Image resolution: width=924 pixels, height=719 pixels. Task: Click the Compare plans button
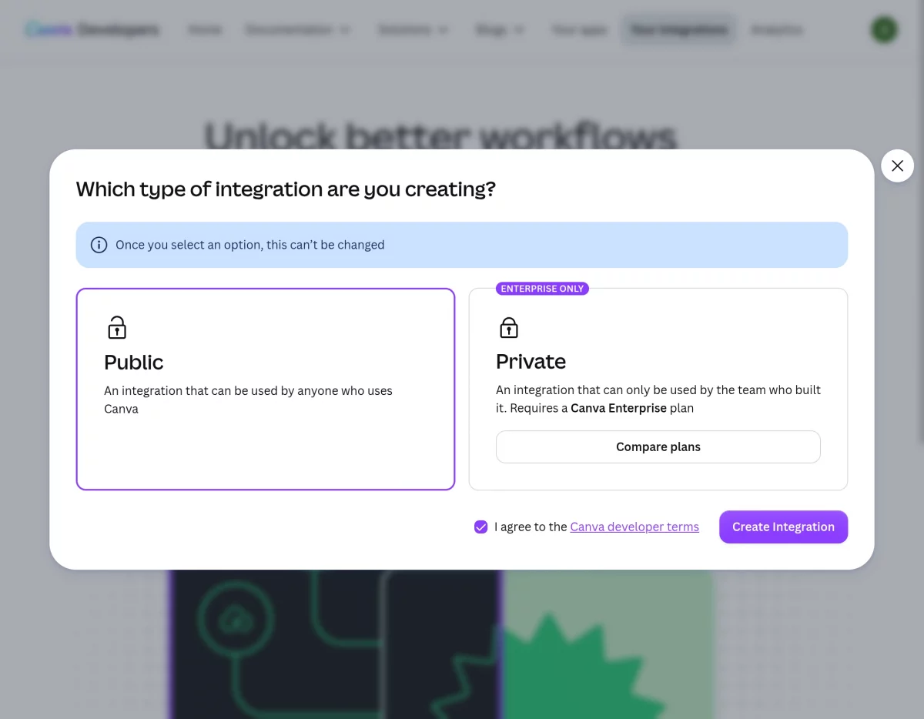[658, 447]
